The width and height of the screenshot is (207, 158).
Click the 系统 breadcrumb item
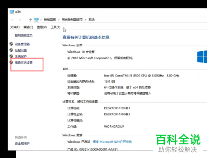coord(91,19)
